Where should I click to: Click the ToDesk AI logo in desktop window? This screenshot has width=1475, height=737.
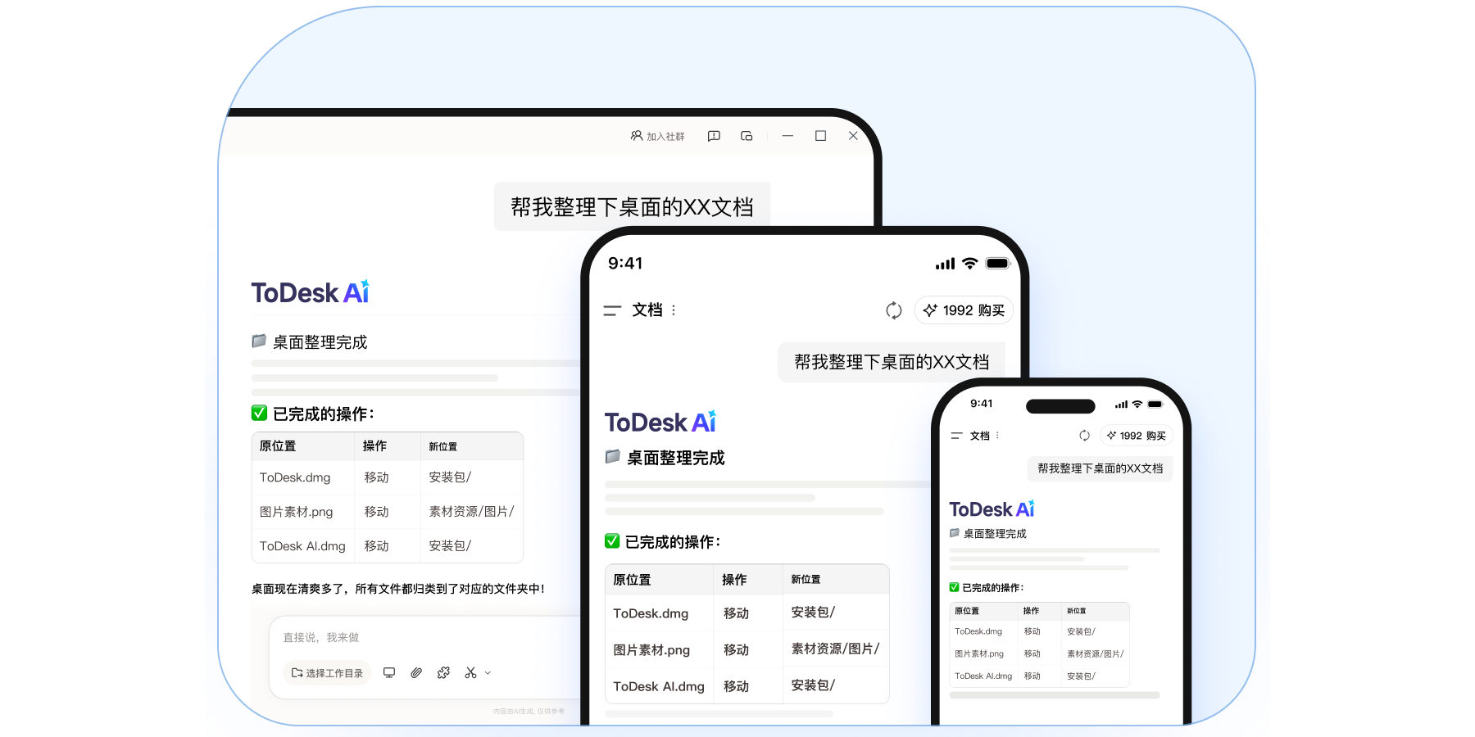(x=311, y=292)
